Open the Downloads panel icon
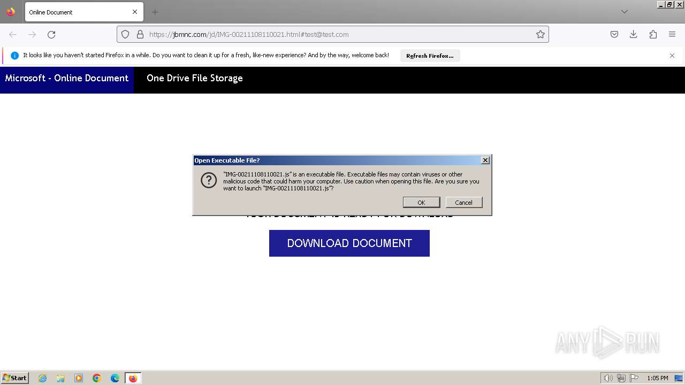The image size is (685, 385). pyautogui.click(x=634, y=34)
